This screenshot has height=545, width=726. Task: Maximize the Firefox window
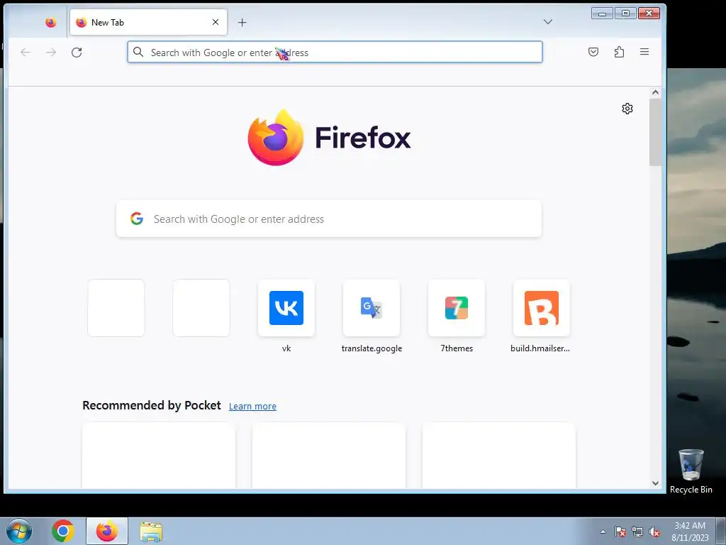coord(625,13)
